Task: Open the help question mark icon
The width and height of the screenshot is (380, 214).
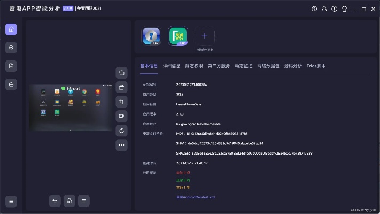Action: click(x=314, y=9)
